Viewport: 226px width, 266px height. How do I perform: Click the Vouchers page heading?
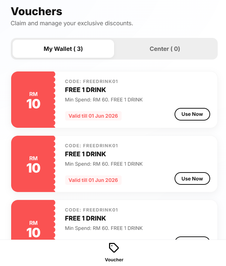(36, 12)
